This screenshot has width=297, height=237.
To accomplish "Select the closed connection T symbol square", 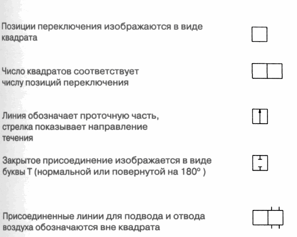I will click(260, 163).
